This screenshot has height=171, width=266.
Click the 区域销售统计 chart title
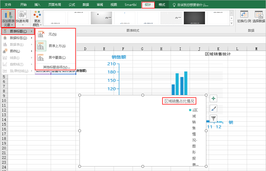pos(218,54)
